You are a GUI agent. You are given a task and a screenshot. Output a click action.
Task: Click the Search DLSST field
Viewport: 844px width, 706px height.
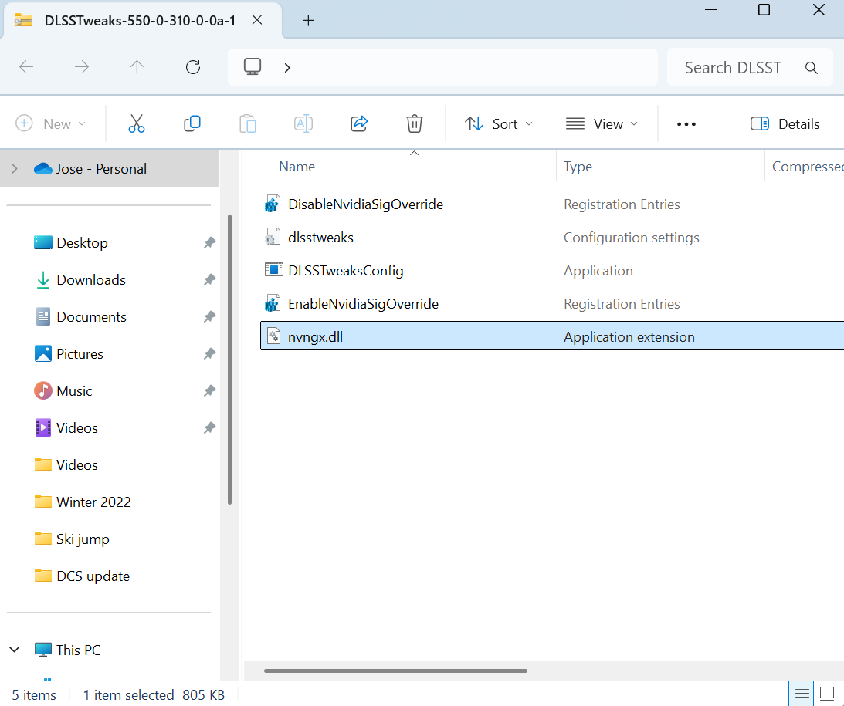(x=750, y=68)
